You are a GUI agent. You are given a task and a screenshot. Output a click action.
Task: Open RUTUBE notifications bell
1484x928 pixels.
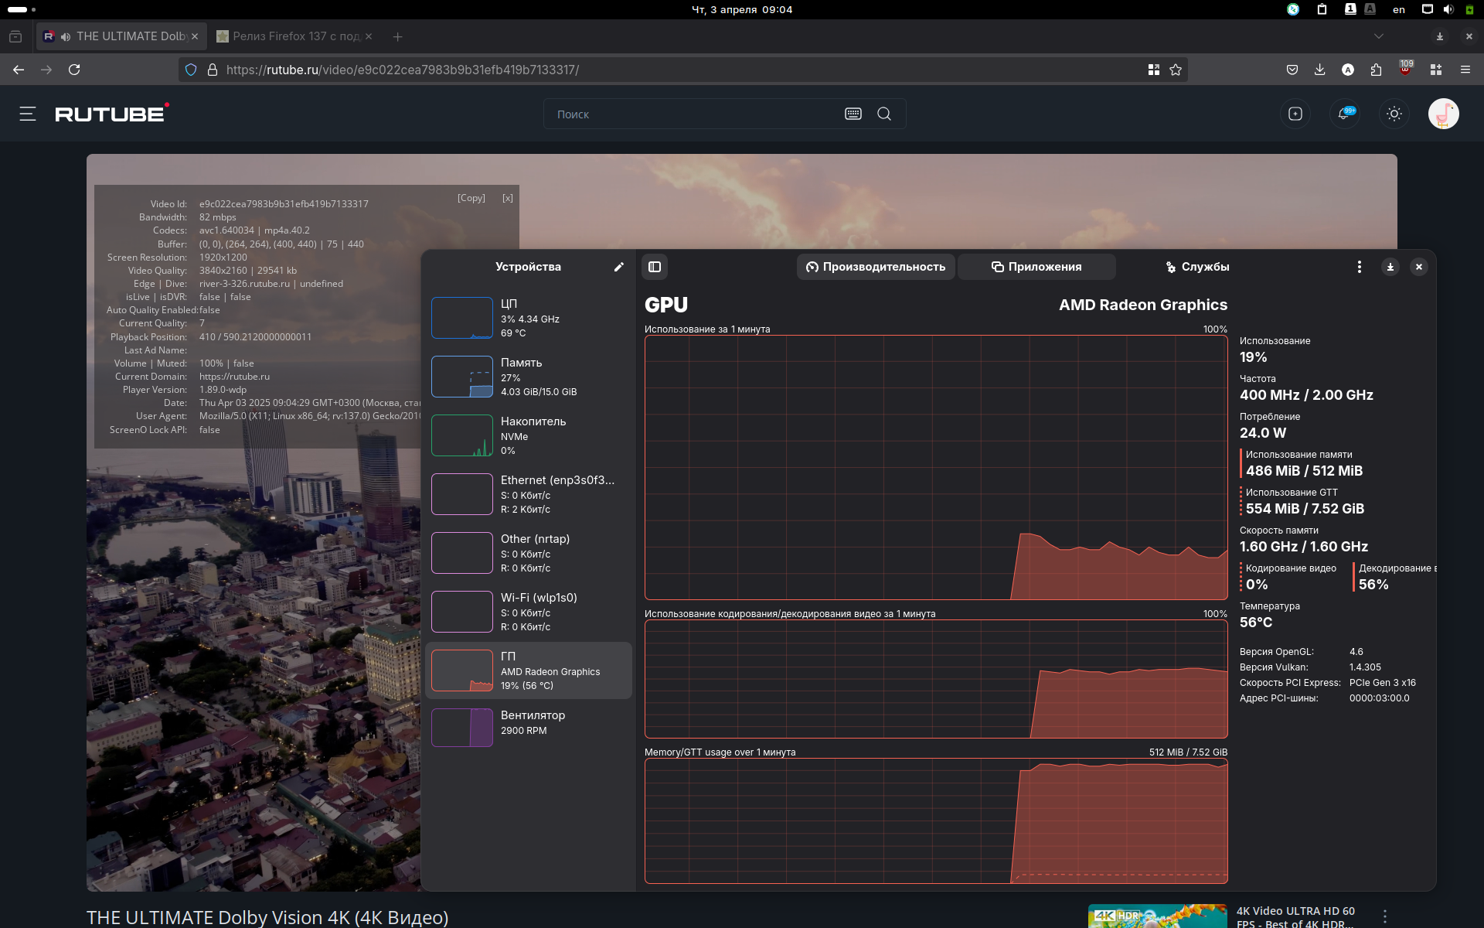point(1345,114)
